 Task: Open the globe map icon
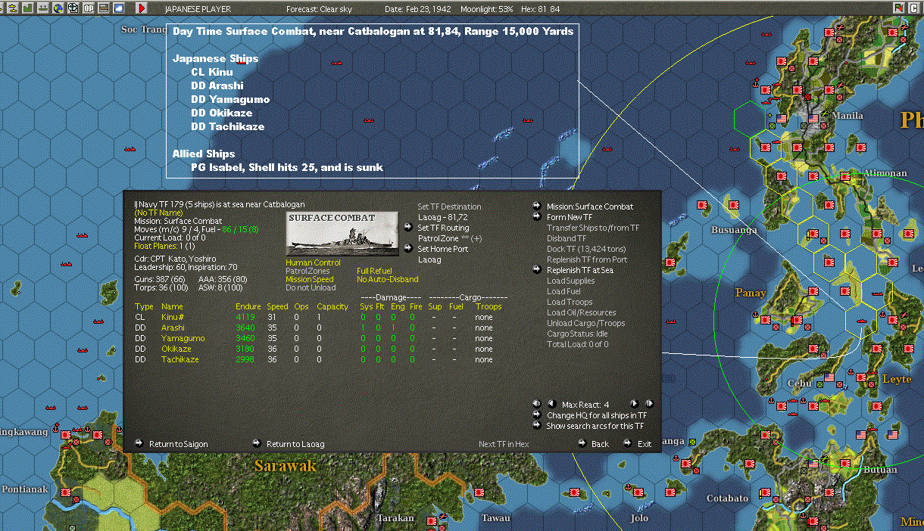[x=58, y=8]
